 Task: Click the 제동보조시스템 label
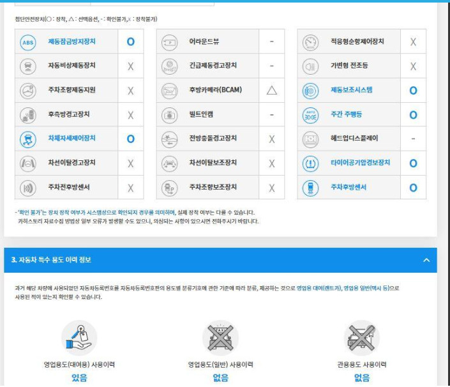(352, 90)
